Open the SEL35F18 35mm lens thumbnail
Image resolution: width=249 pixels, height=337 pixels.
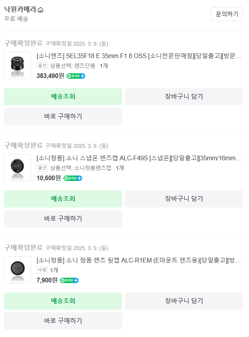pyautogui.click(x=18, y=66)
